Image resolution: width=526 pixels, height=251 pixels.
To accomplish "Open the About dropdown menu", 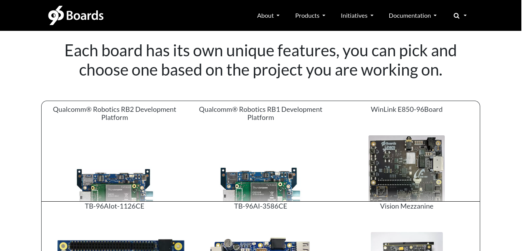I will 268,15.
